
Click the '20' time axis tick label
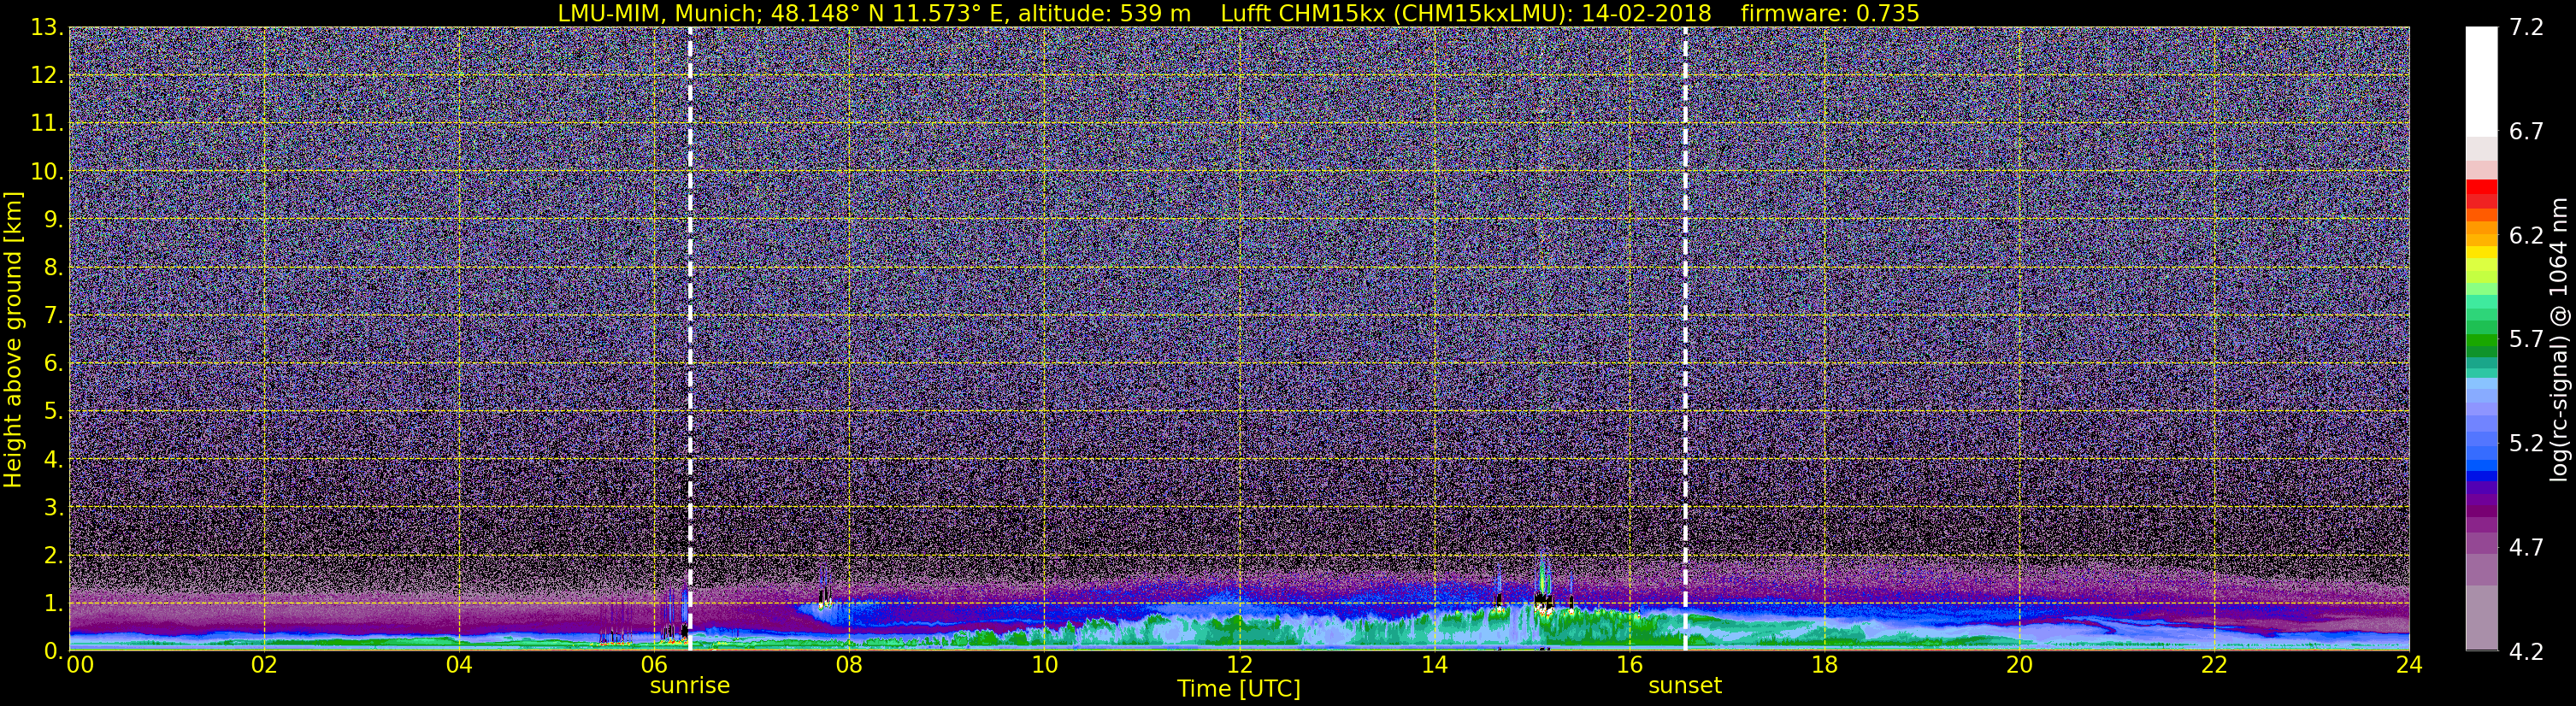(x=2019, y=664)
